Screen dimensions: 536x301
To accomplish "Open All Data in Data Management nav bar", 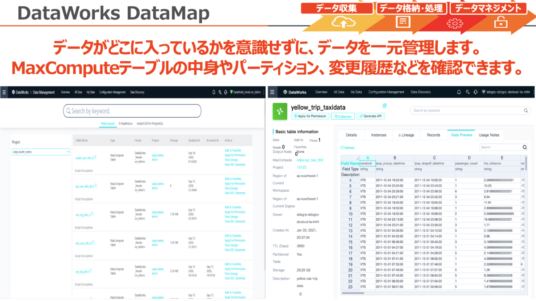I will pyautogui.click(x=78, y=92).
